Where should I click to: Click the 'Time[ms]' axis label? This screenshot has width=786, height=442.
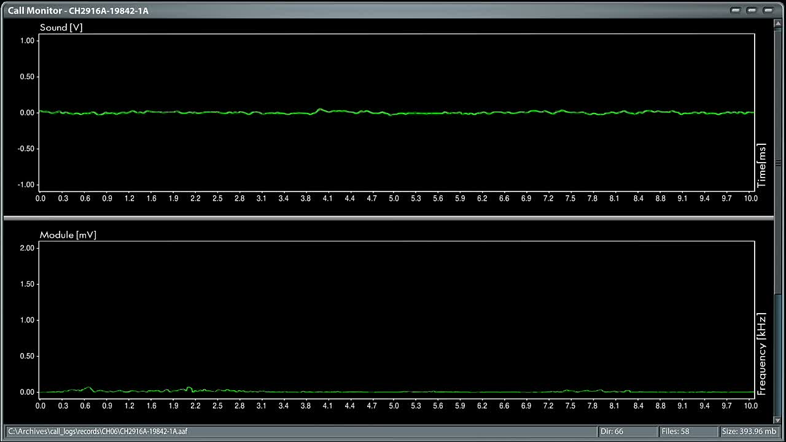(762, 166)
